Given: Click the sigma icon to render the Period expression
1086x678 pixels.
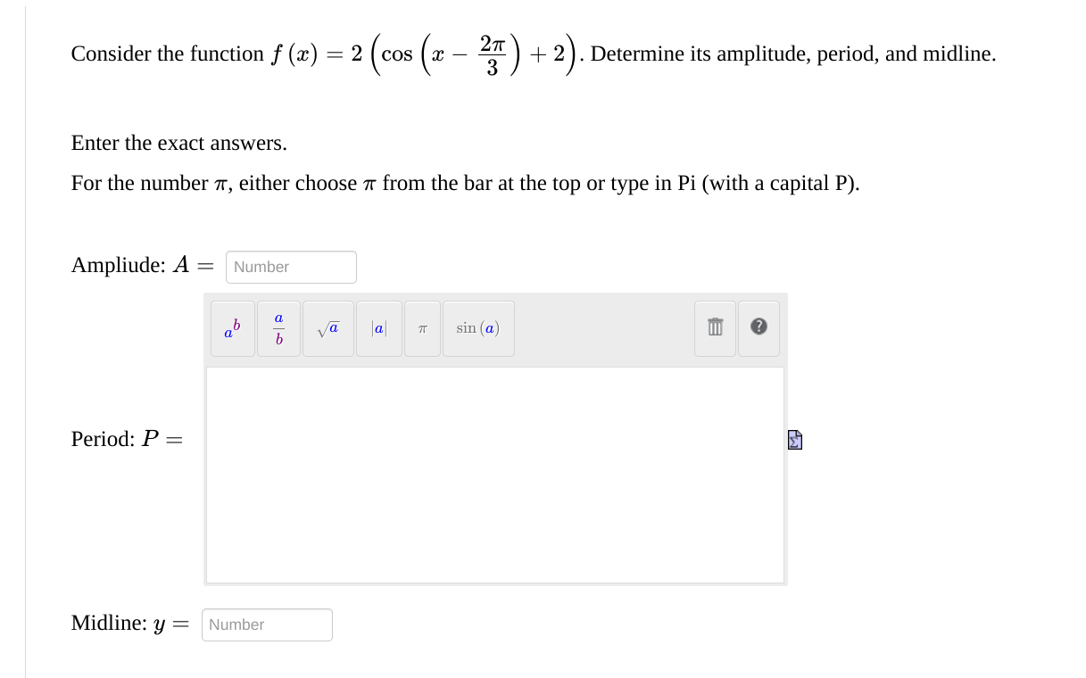Looking at the screenshot, I should click(793, 439).
